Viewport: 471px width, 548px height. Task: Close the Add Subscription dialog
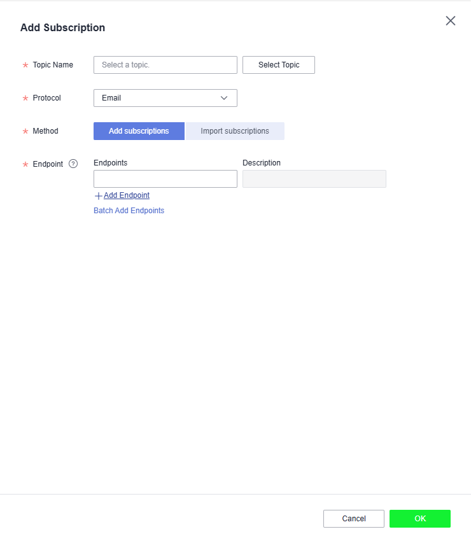[x=451, y=20]
